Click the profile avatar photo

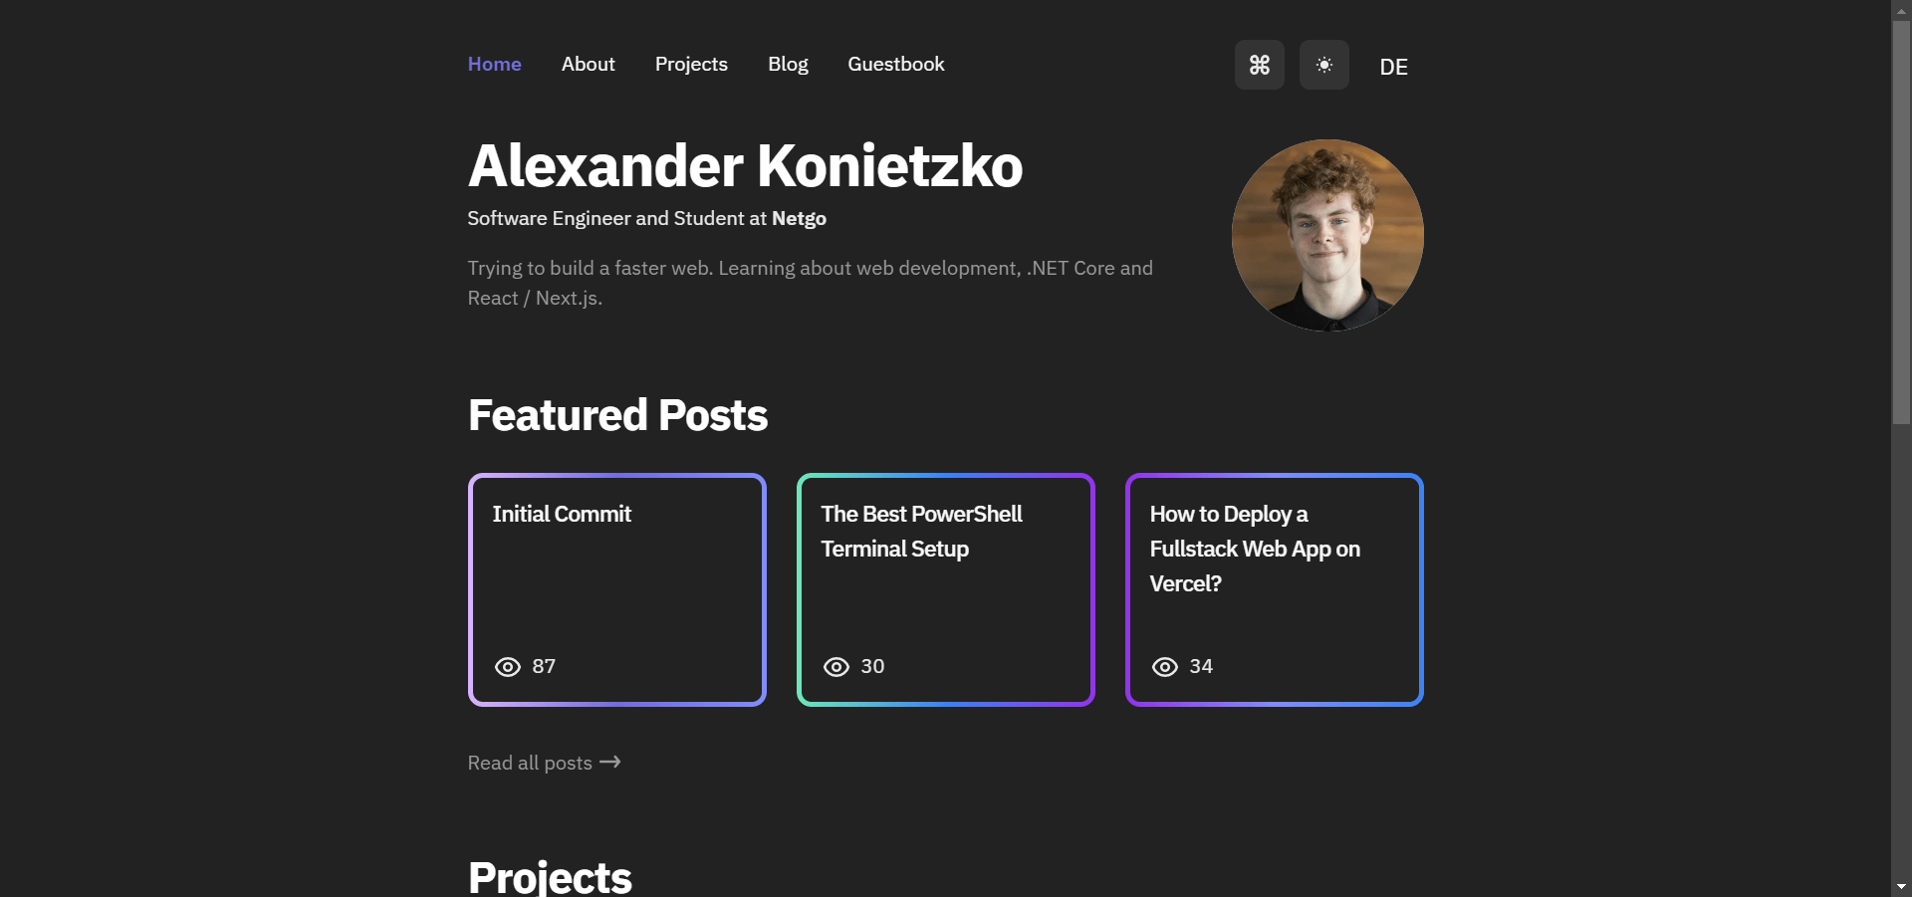1327,235
